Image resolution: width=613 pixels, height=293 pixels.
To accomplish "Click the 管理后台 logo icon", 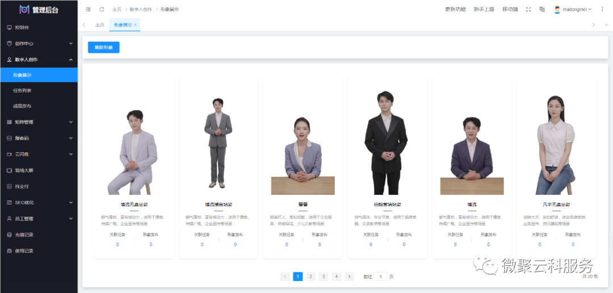I will pos(24,10).
